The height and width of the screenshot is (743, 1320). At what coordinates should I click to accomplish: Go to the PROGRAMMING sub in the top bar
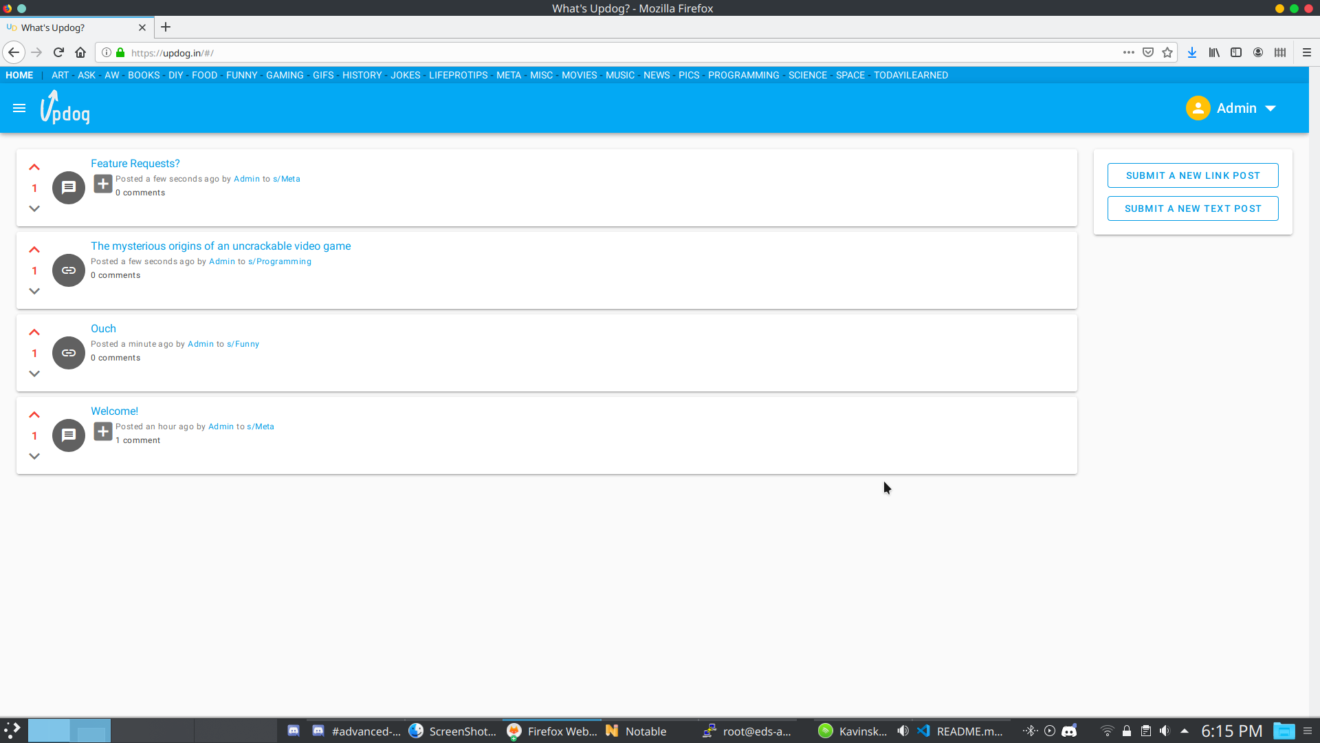[743, 75]
